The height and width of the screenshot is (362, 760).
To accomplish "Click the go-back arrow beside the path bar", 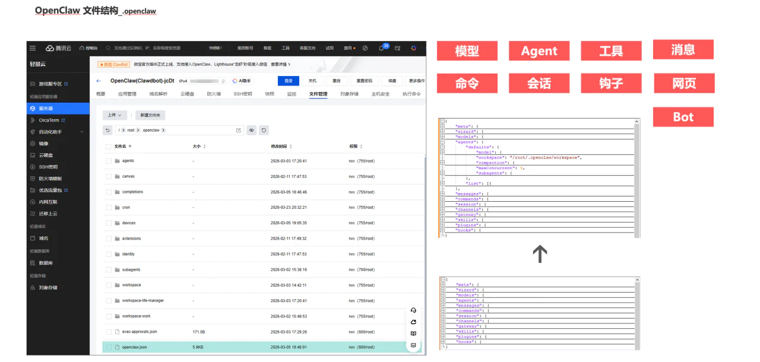I will click(x=107, y=130).
